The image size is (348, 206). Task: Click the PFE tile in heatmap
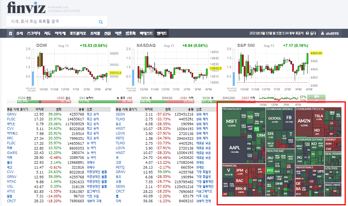coord(270,171)
